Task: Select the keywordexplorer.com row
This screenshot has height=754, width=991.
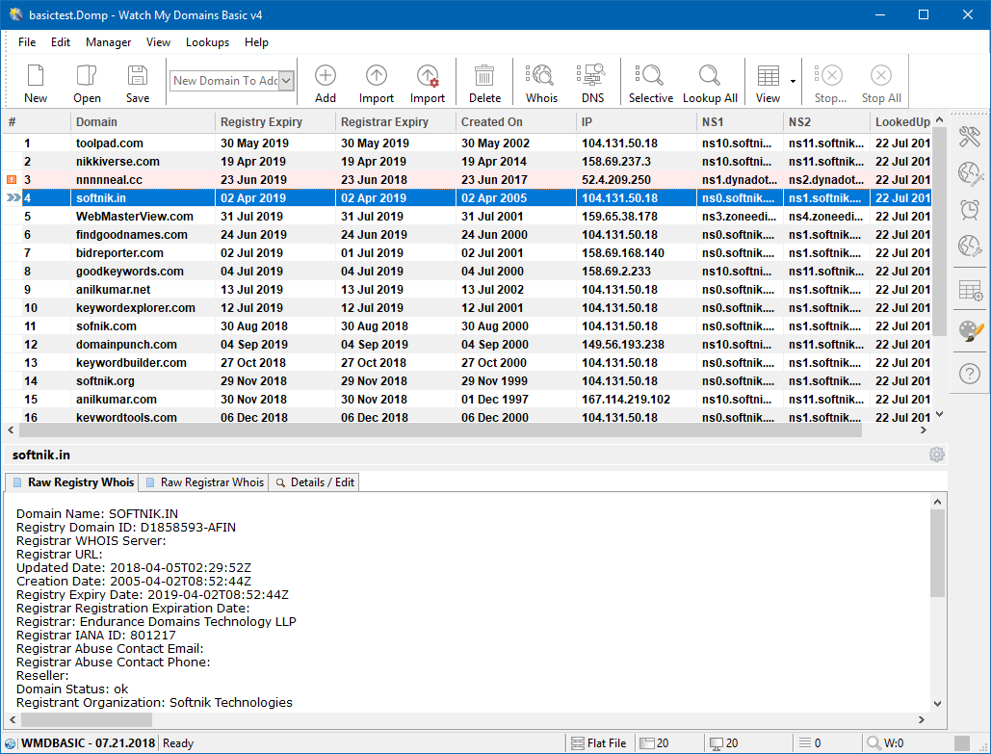Action: point(466,308)
